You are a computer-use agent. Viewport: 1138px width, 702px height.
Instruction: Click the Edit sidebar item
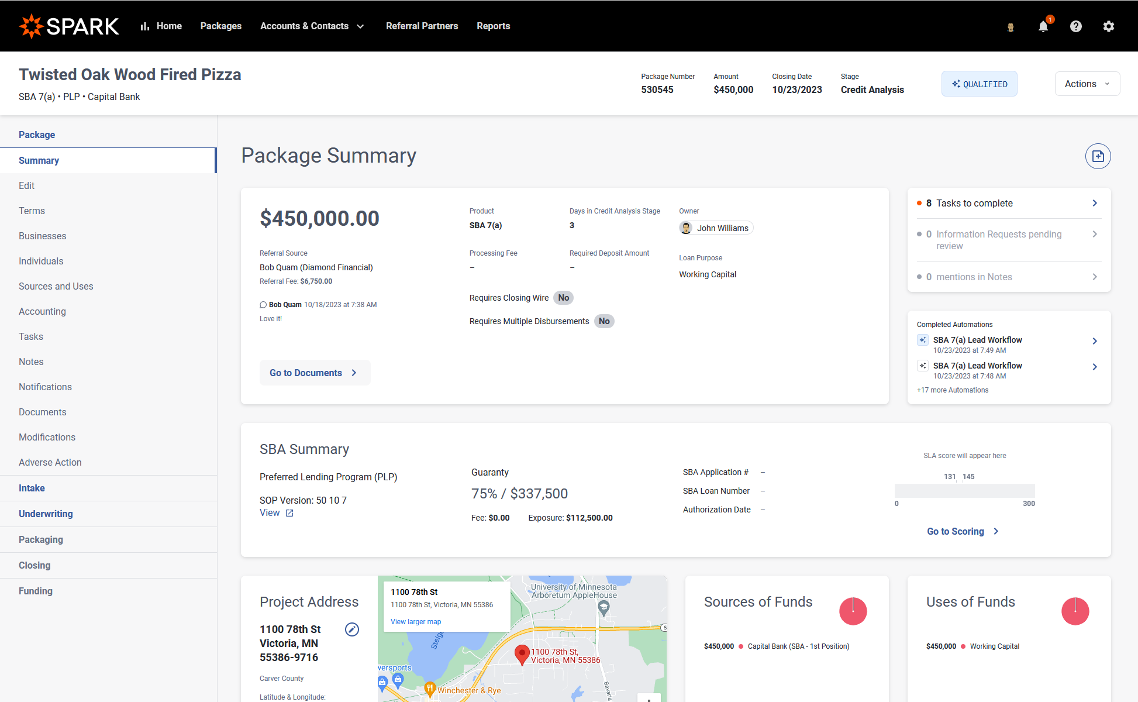coord(108,185)
